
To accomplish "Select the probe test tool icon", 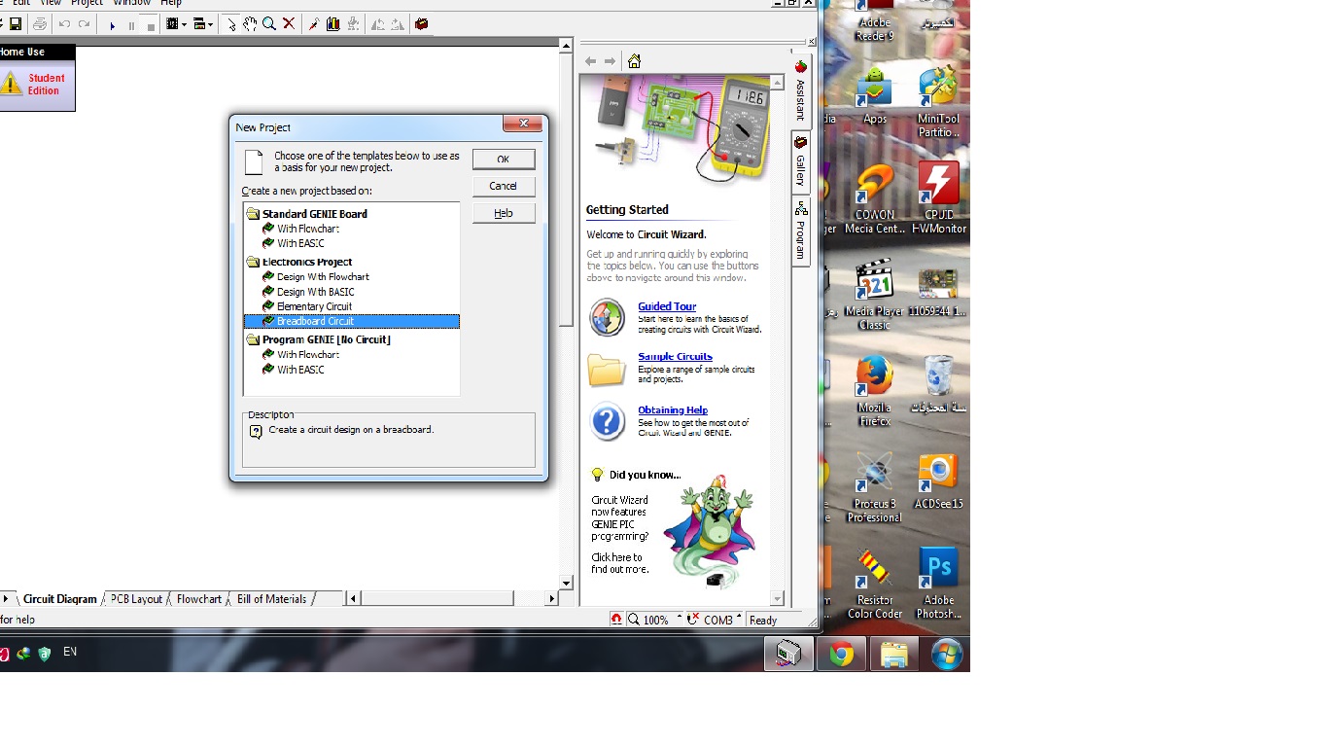I will [x=314, y=24].
